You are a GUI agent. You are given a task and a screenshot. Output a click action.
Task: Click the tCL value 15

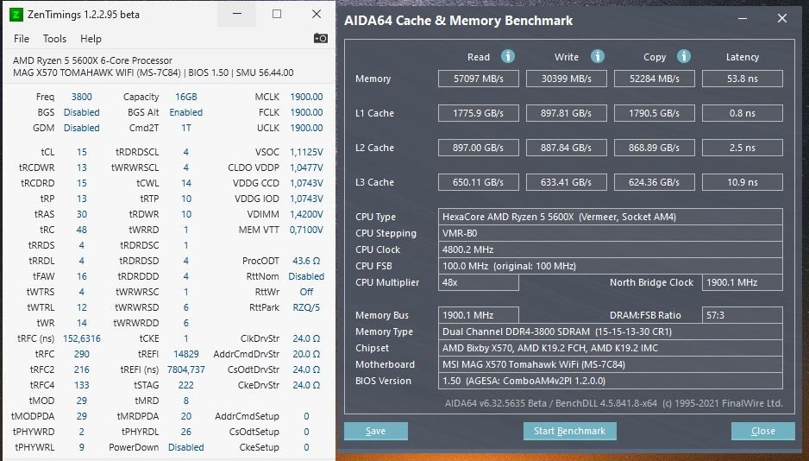(82, 152)
